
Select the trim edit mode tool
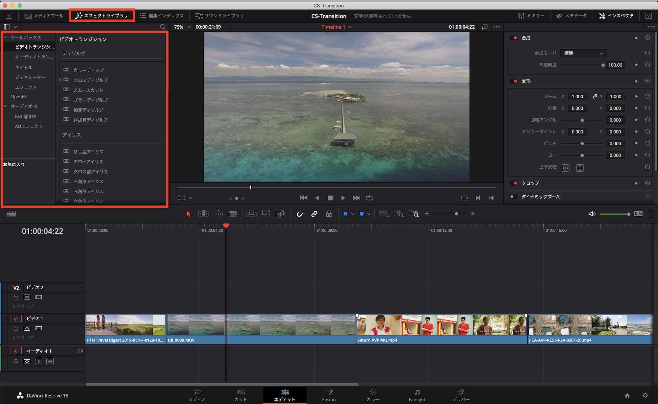[203, 214]
